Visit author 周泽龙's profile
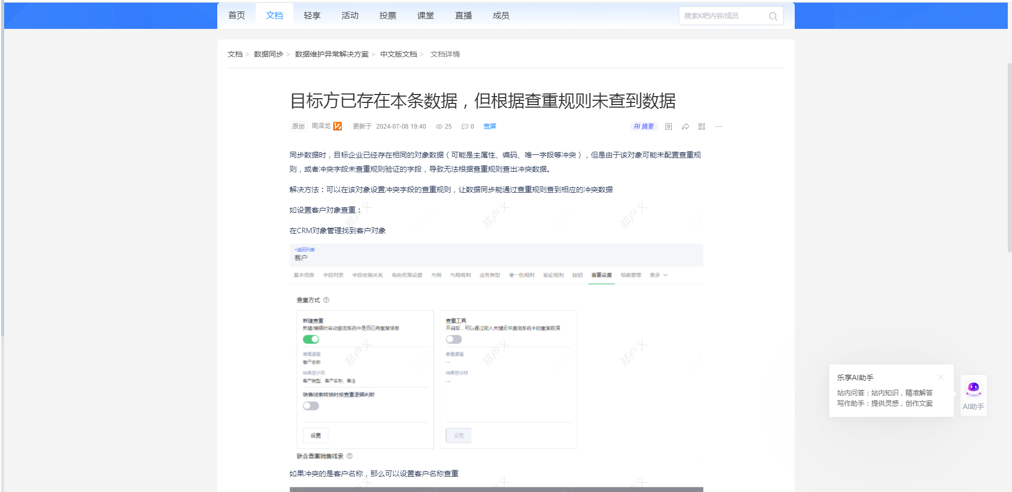The width and height of the screenshot is (1012, 492). pos(321,126)
